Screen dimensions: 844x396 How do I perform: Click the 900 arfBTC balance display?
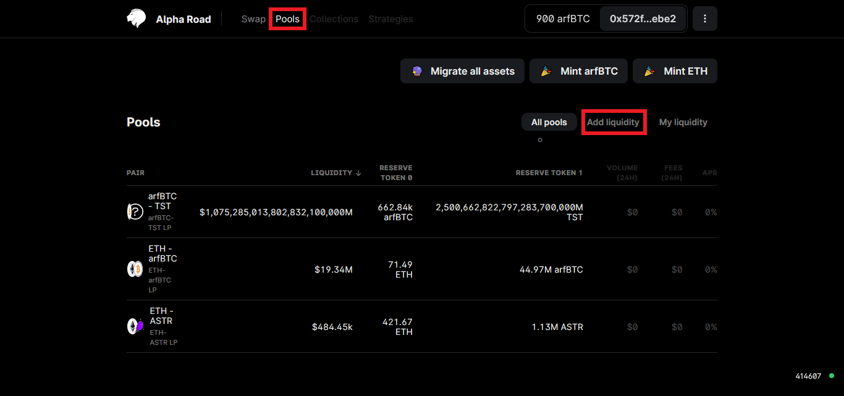pyautogui.click(x=562, y=19)
